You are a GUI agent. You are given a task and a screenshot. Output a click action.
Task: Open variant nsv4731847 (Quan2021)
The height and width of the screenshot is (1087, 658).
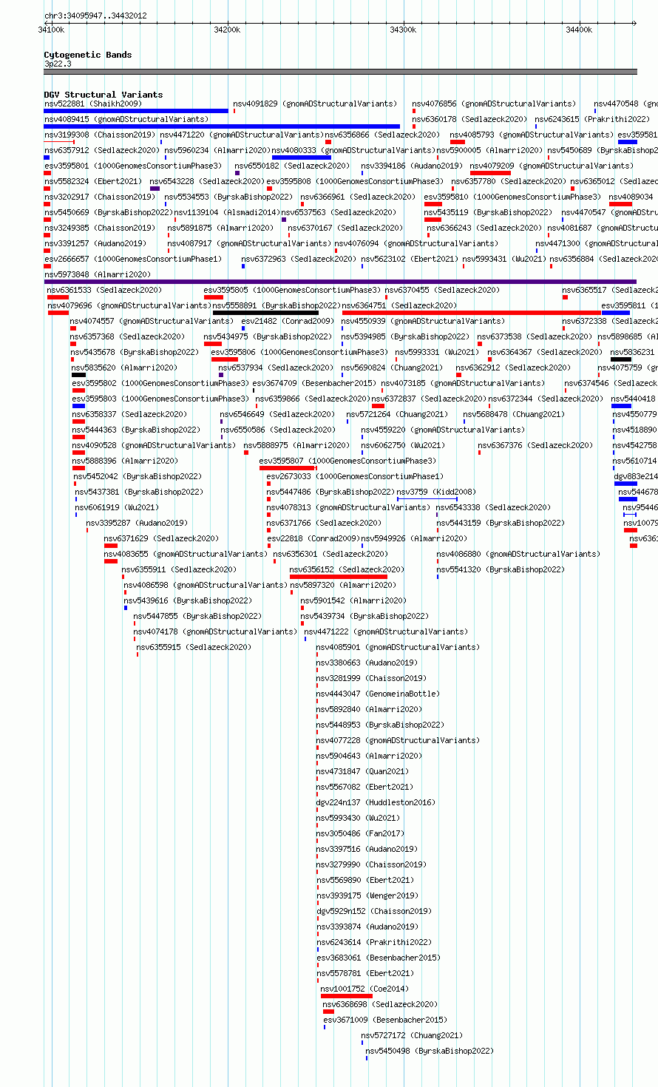point(362,772)
